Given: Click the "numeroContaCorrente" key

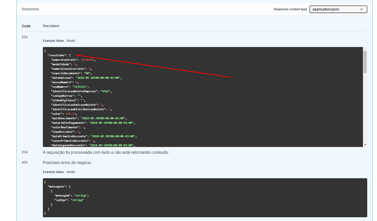Looking at the screenshot, I should click(x=68, y=69).
